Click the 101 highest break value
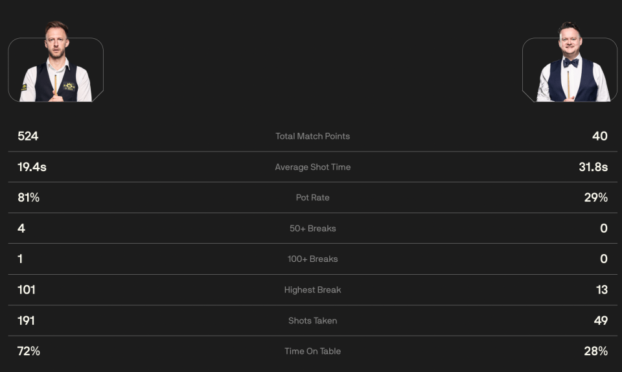622x372 pixels. click(26, 290)
